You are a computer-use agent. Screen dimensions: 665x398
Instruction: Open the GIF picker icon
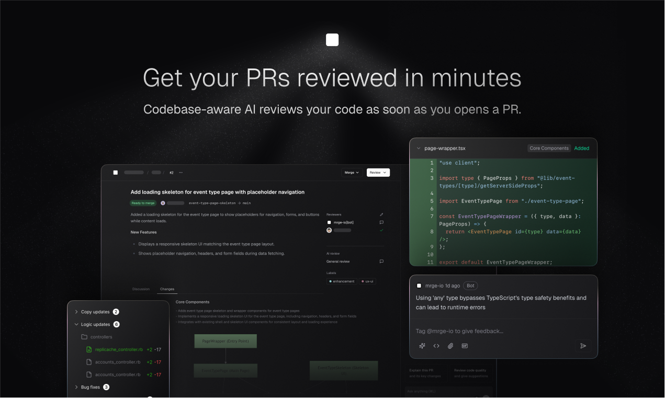pos(465,346)
